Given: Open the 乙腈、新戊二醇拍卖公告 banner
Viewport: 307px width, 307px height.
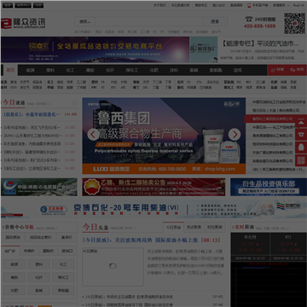Looking at the screenshot, I should tap(153, 187).
